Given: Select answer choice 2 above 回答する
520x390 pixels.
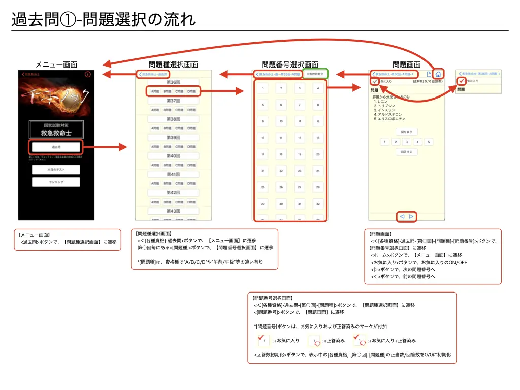Looking at the screenshot, I should pos(396,142).
